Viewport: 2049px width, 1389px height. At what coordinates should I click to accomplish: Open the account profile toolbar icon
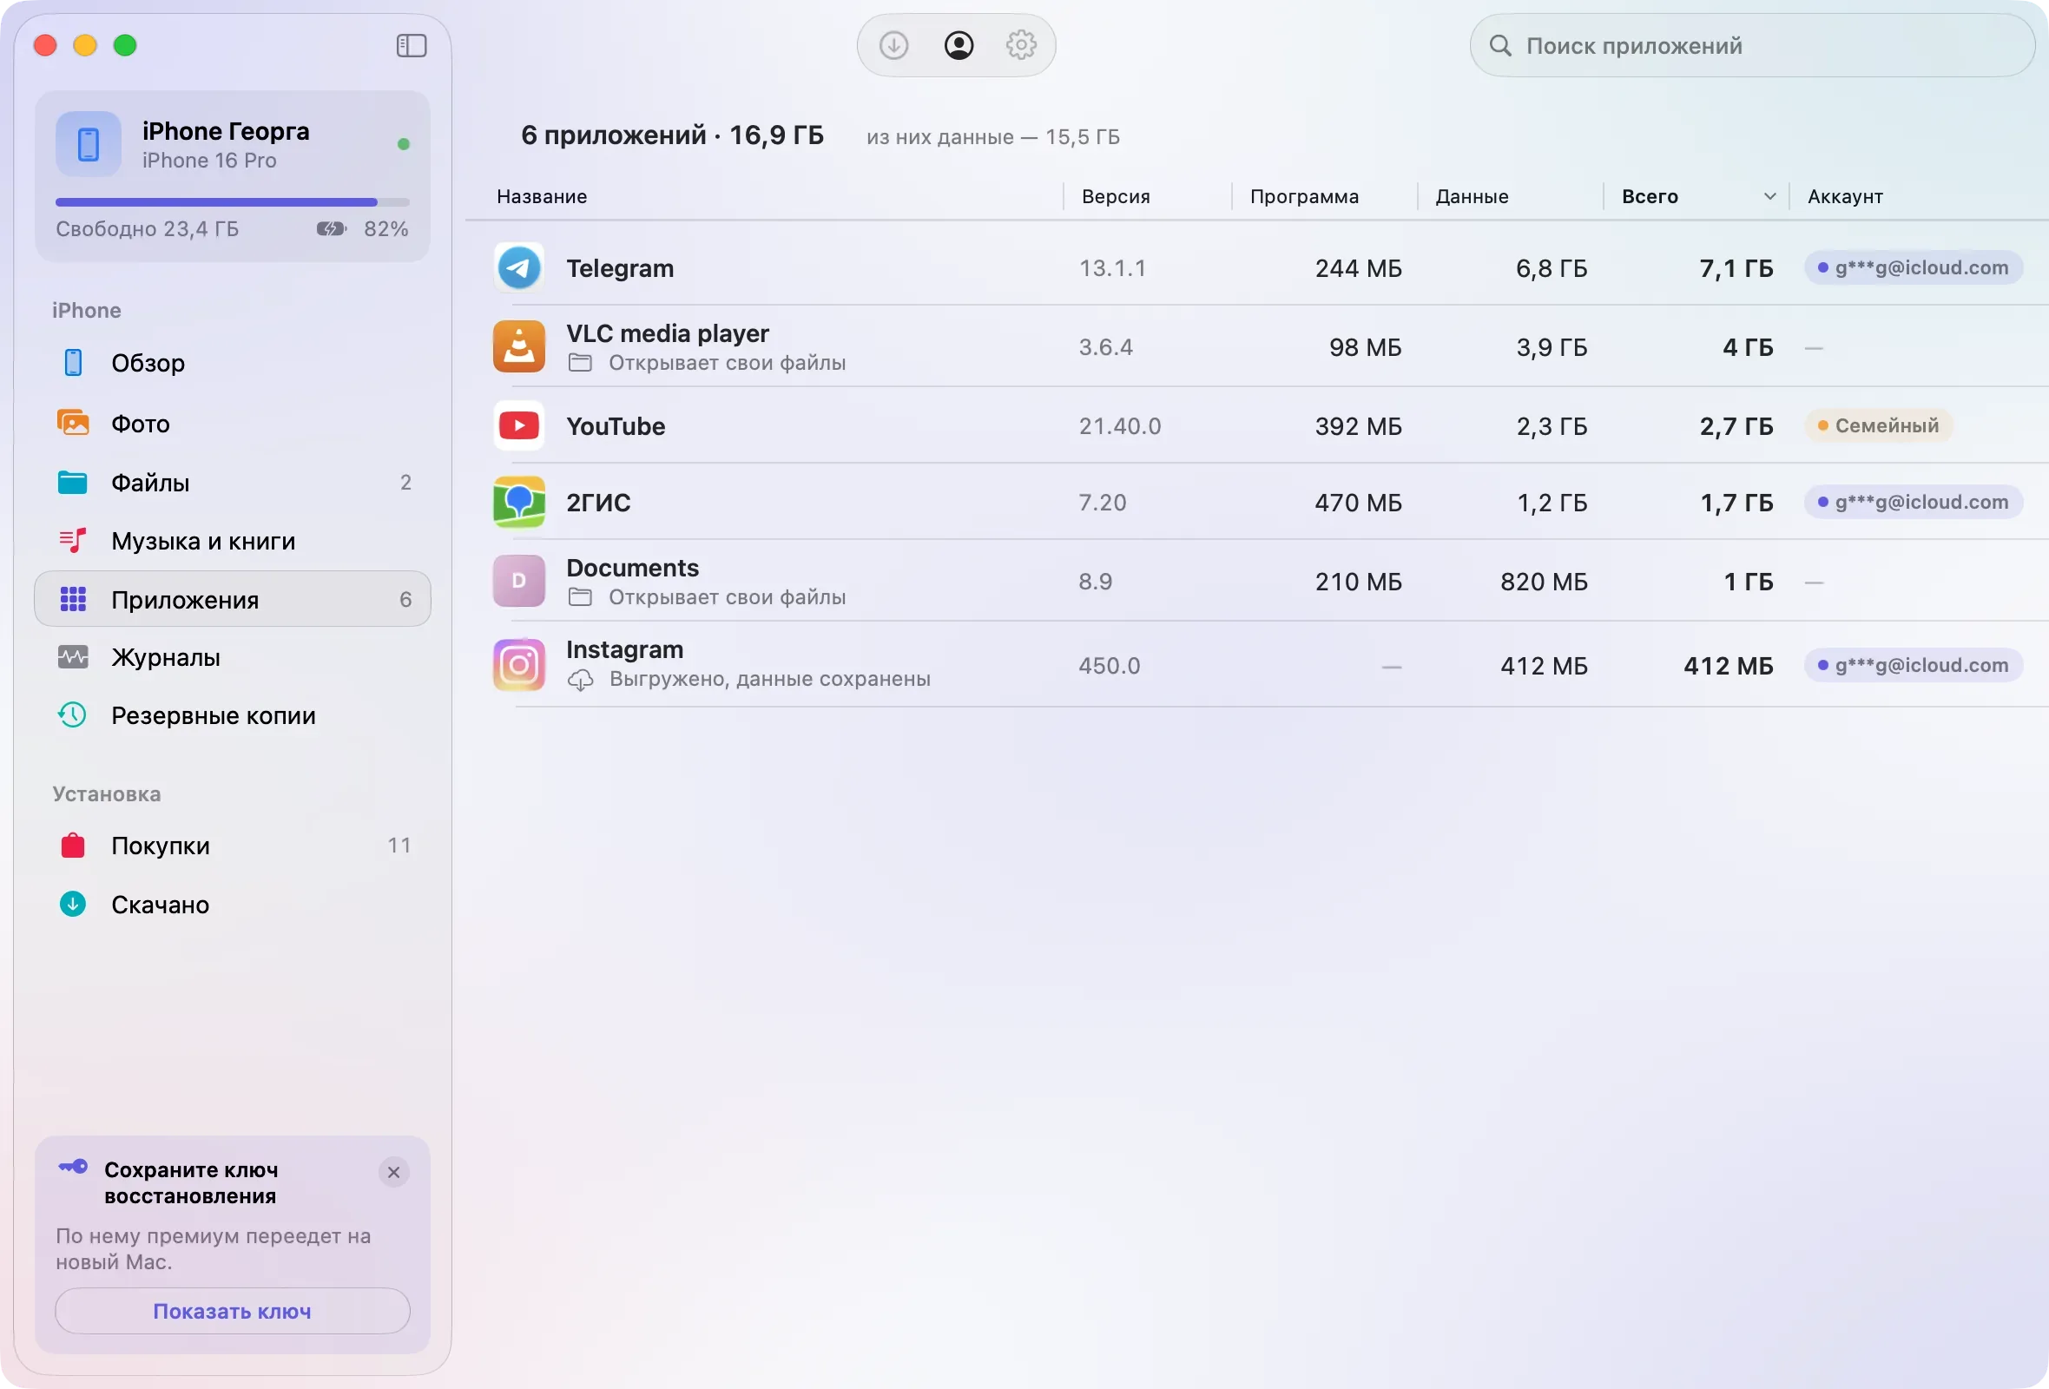tap(959, 45)
